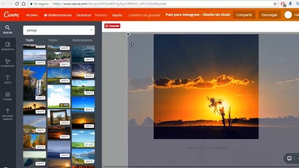
Task: Click the presentation view icon
Action: [289, 158]
